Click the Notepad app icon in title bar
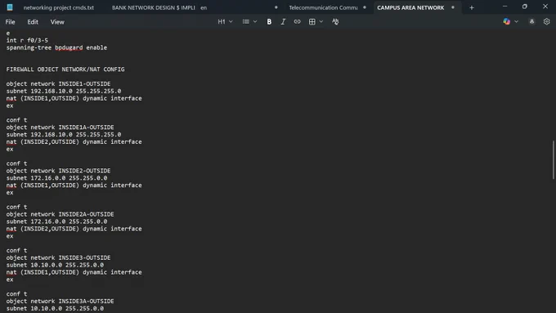 point(10,7)
